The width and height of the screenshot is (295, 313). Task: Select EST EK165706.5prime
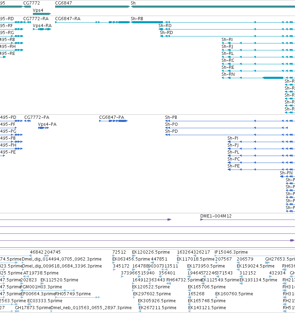coord(207,287)
